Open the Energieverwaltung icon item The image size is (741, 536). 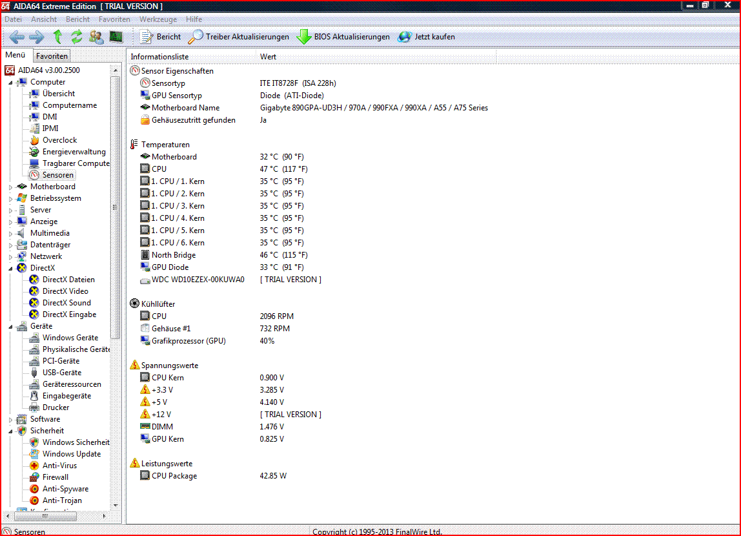[34, 152]
